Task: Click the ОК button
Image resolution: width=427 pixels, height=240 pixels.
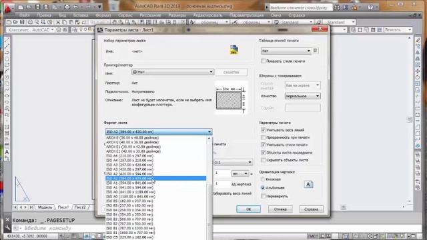Action: tap(248, 209)
